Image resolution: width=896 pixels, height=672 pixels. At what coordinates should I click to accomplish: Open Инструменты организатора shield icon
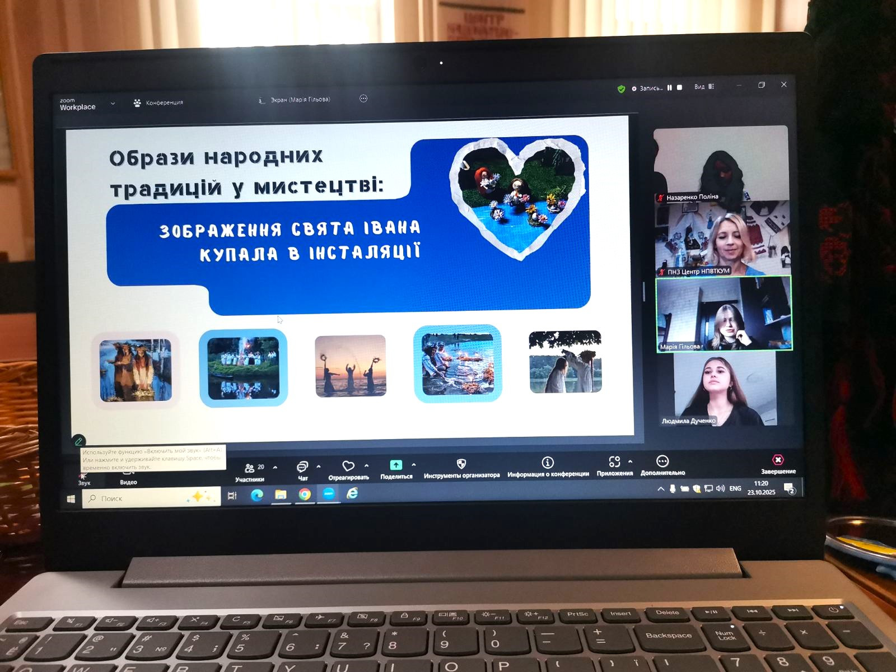coord(461,464)
